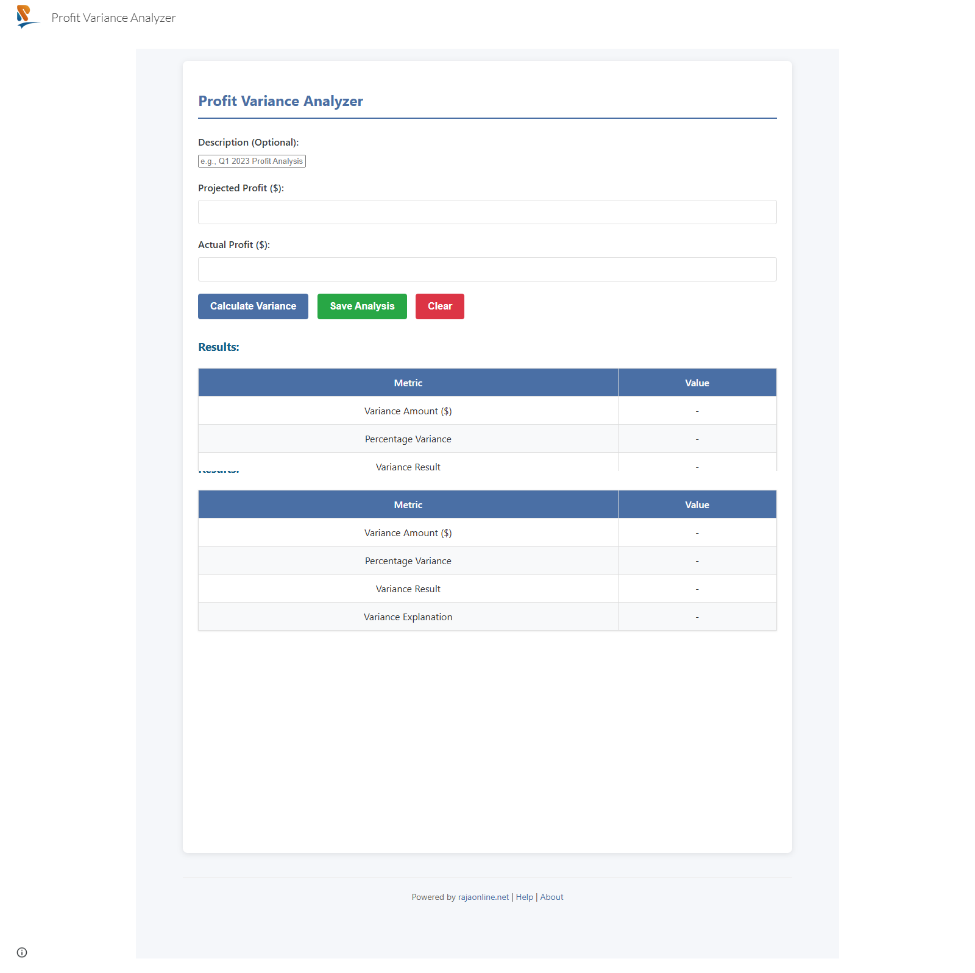Click the Description optional input field

click(252, 161)
